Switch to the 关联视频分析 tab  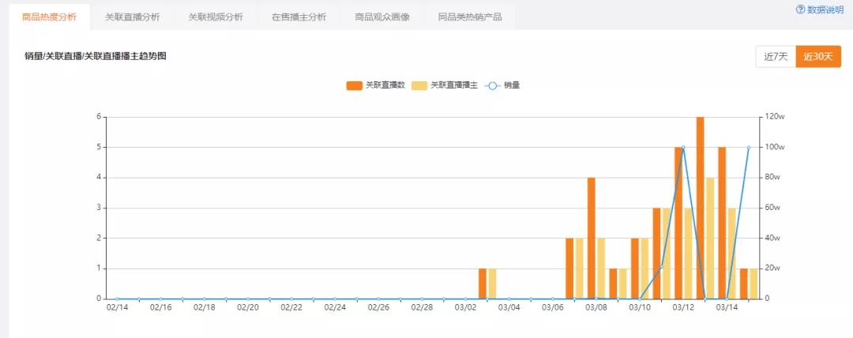point(216,17)
